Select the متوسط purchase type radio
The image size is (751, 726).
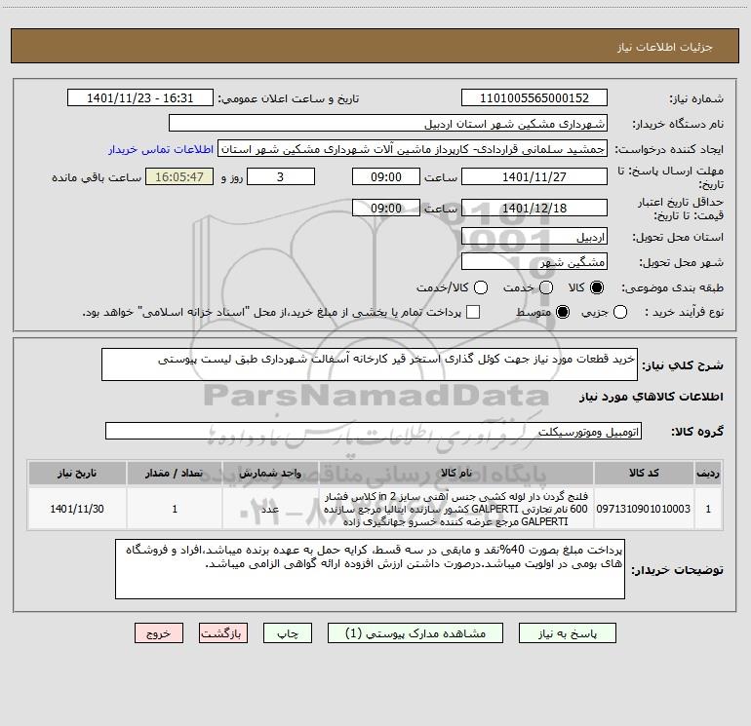click(563, 312)
